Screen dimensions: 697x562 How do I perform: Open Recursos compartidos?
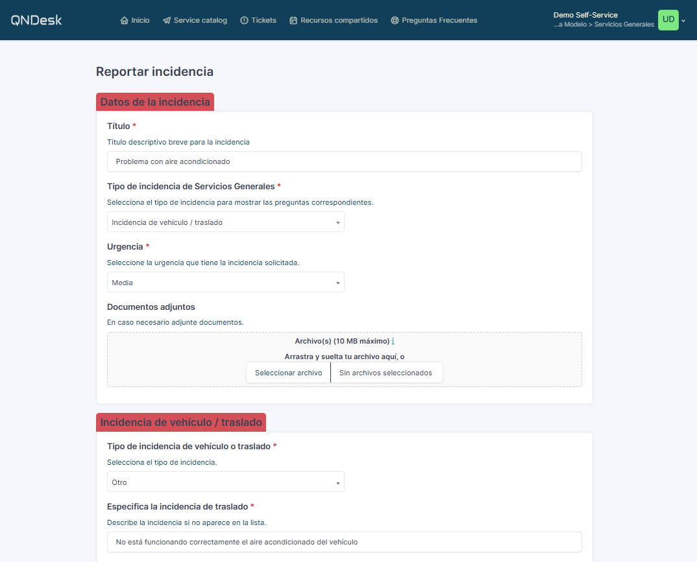[334, 21]
